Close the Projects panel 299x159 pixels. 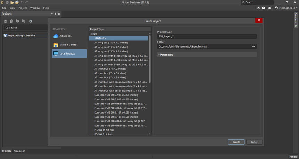point(59,14)
